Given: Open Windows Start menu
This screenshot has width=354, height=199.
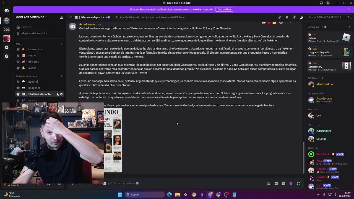Looking at the screenshot, I should tap(120, 195).
